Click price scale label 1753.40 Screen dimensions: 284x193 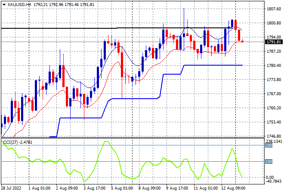pyautogui.click(x=274, y=122)
